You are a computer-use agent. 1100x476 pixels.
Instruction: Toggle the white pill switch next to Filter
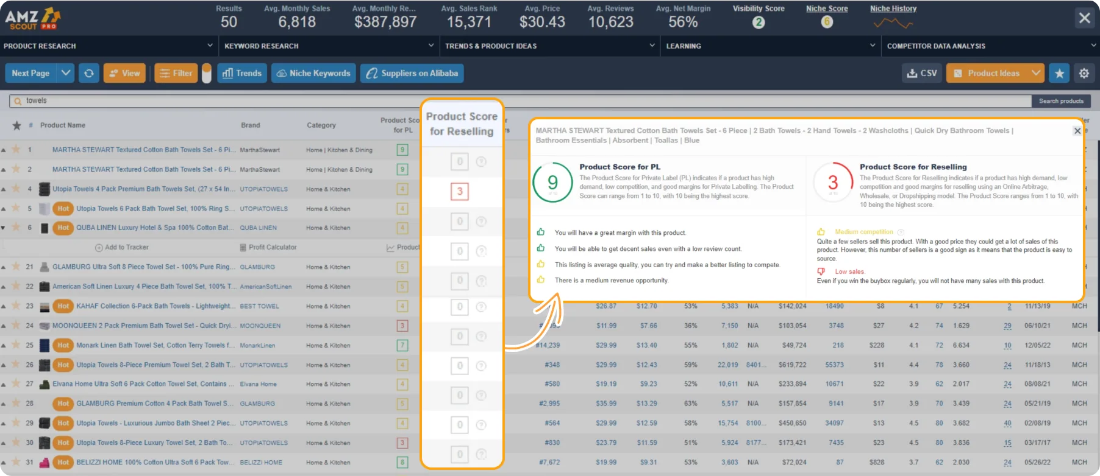click(207, 73)
